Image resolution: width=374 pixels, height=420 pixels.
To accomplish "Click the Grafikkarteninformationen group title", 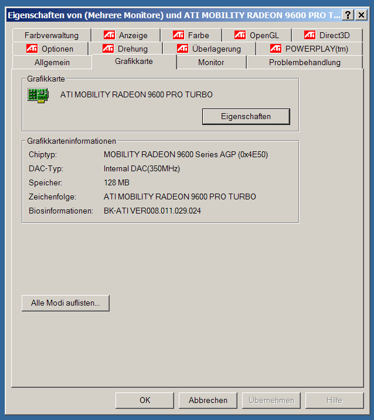I will tap(72, 141).
